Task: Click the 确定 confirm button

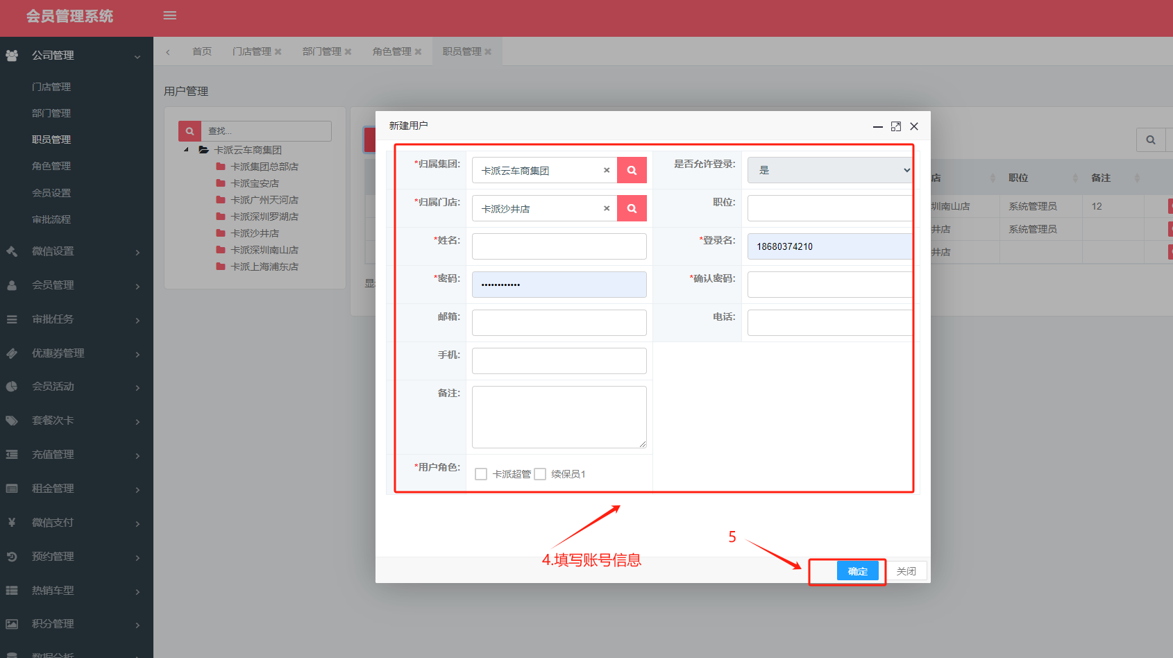Action: [857, 571]
